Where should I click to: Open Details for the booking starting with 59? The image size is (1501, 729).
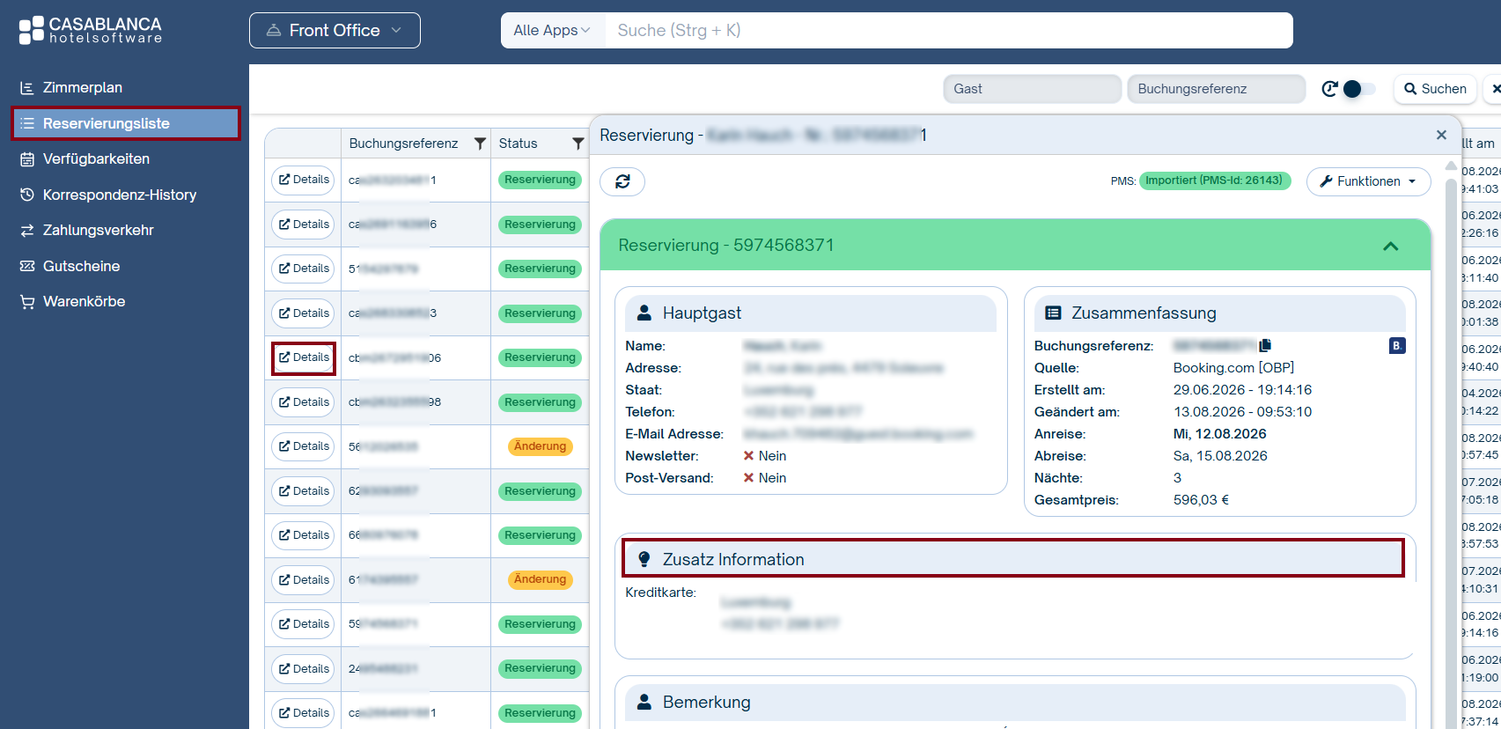tap(304, 624)
